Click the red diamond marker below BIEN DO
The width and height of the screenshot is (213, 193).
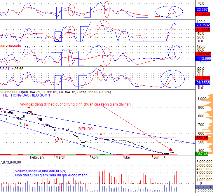101,134
